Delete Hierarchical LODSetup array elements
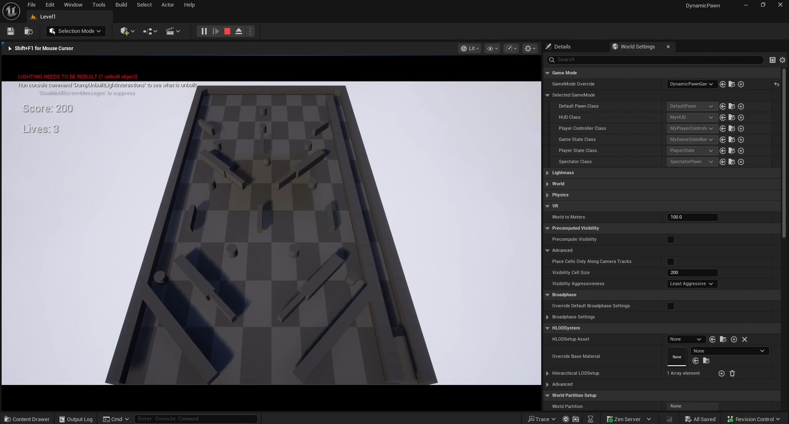Viewport: 789px width, 424px height. pyautogui.click(x=732, y=373)
